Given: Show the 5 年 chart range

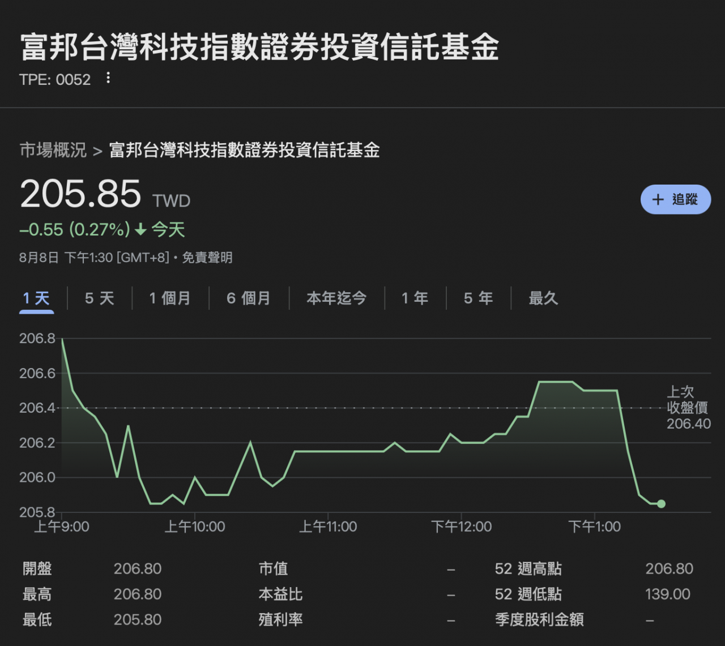Looking at the screenshot, I should 478,298.
